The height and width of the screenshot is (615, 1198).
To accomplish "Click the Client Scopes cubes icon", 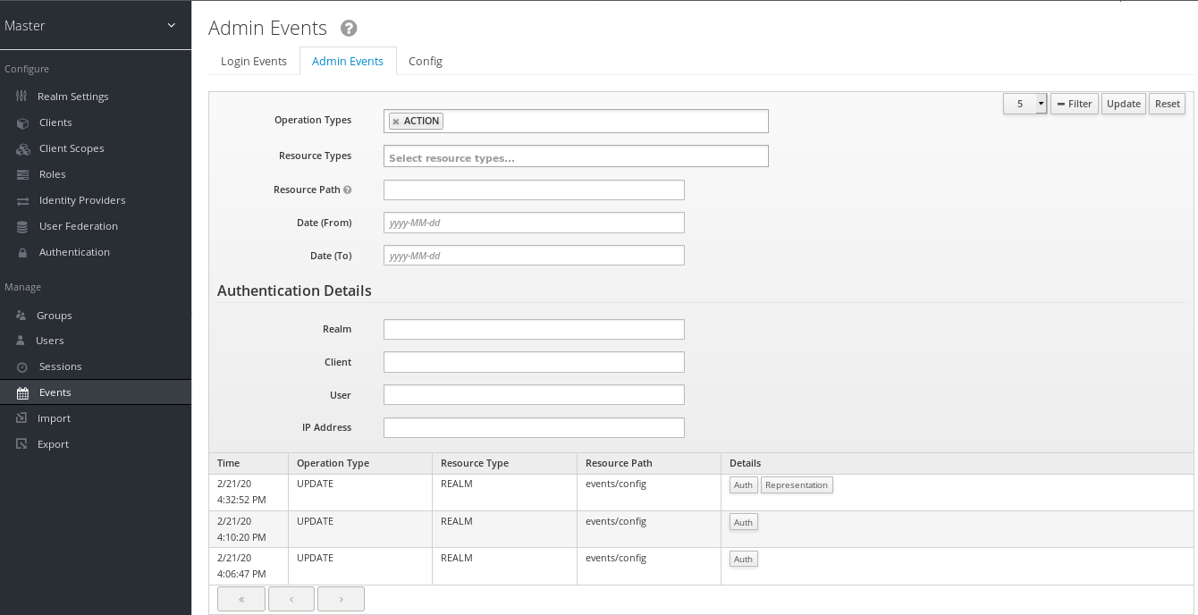I will click(23, 148).
